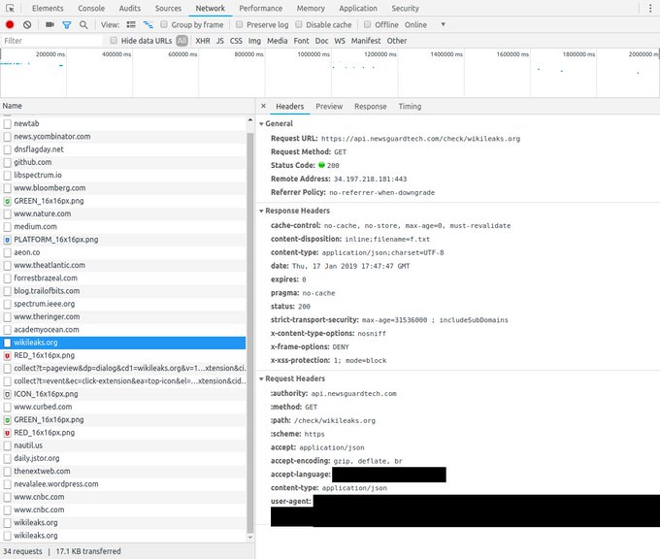
Task: Click scrollbar down arrow in request list
Action: (250, 537)
